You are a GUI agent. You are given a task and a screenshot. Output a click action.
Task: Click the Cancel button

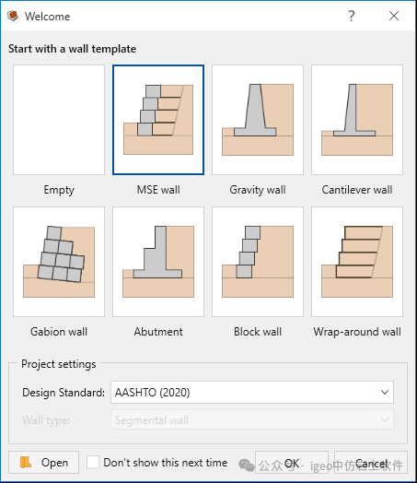[x=371, y=463]
